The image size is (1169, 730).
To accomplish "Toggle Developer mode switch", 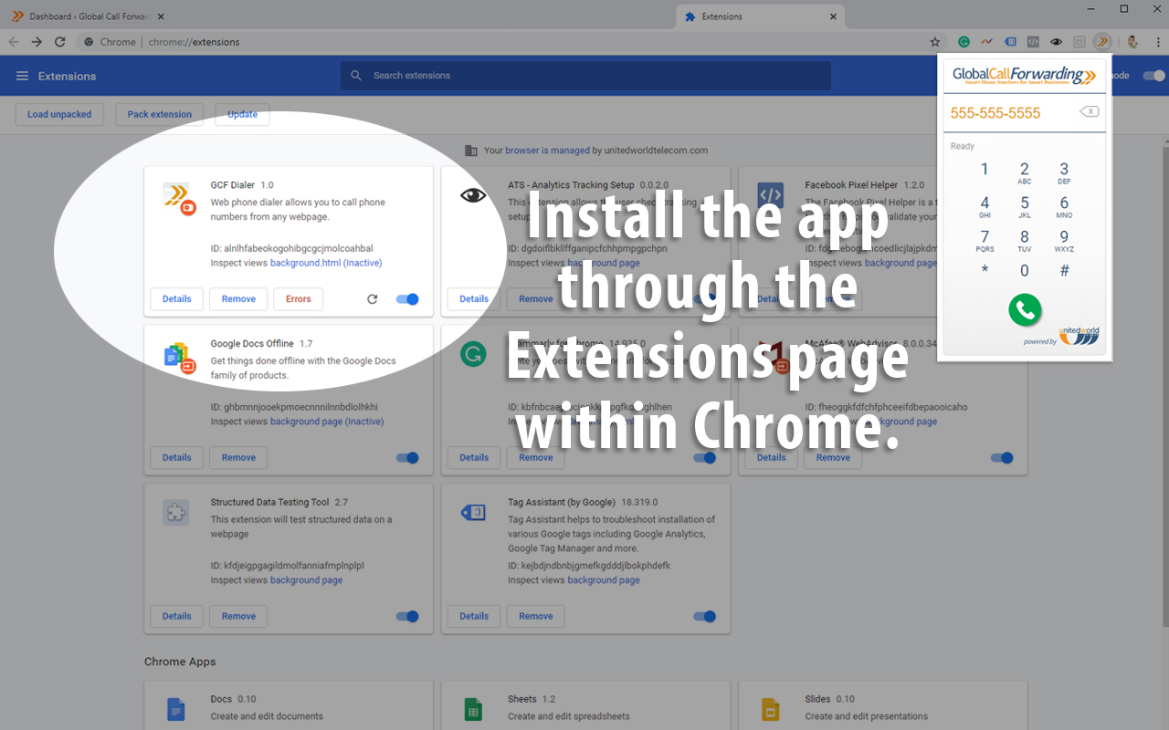I will [x=1153, y=76].
